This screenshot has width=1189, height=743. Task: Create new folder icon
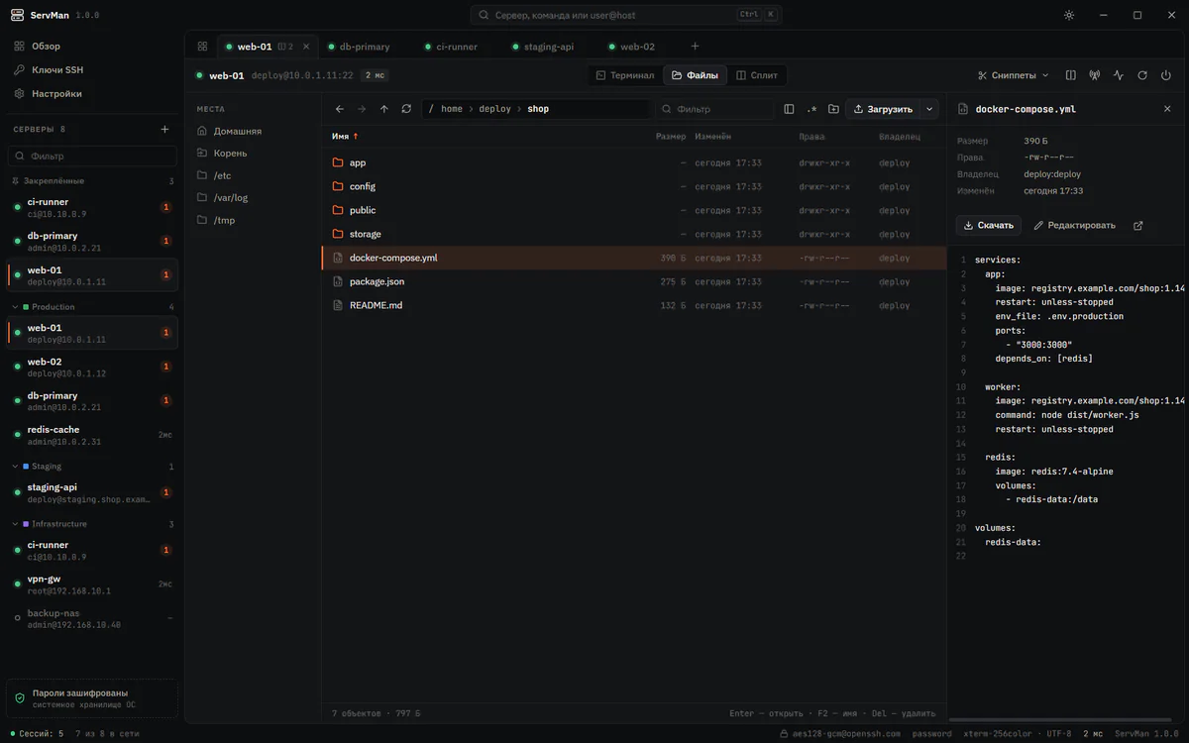(833, 109)
